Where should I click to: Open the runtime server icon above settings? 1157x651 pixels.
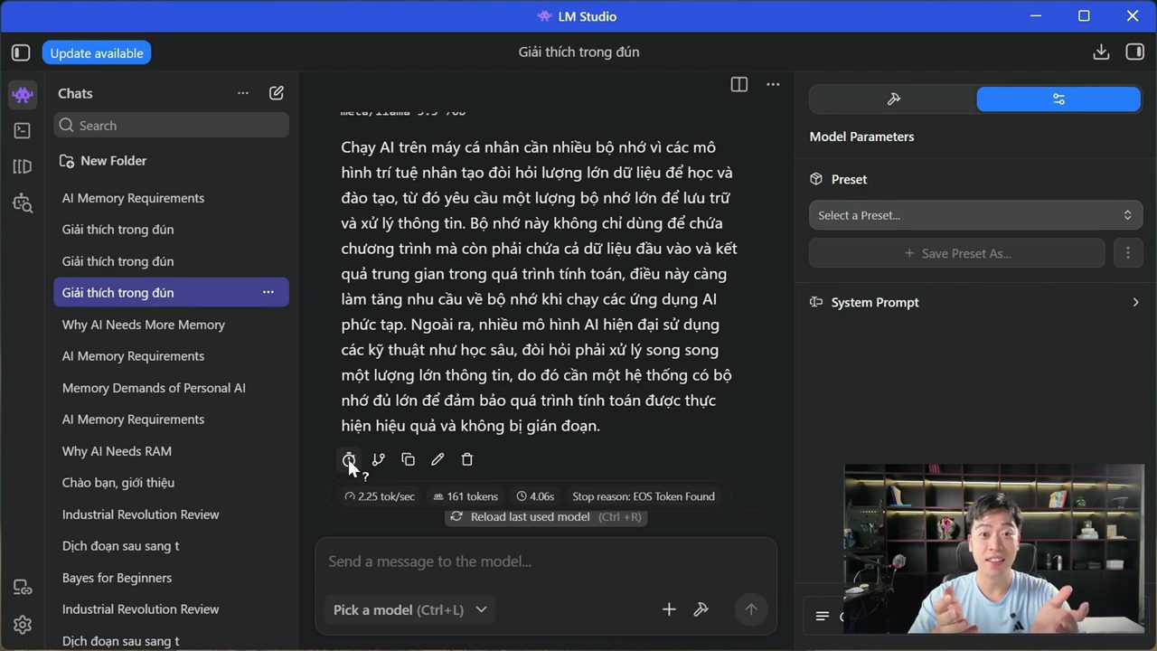(x=23, y=588)
